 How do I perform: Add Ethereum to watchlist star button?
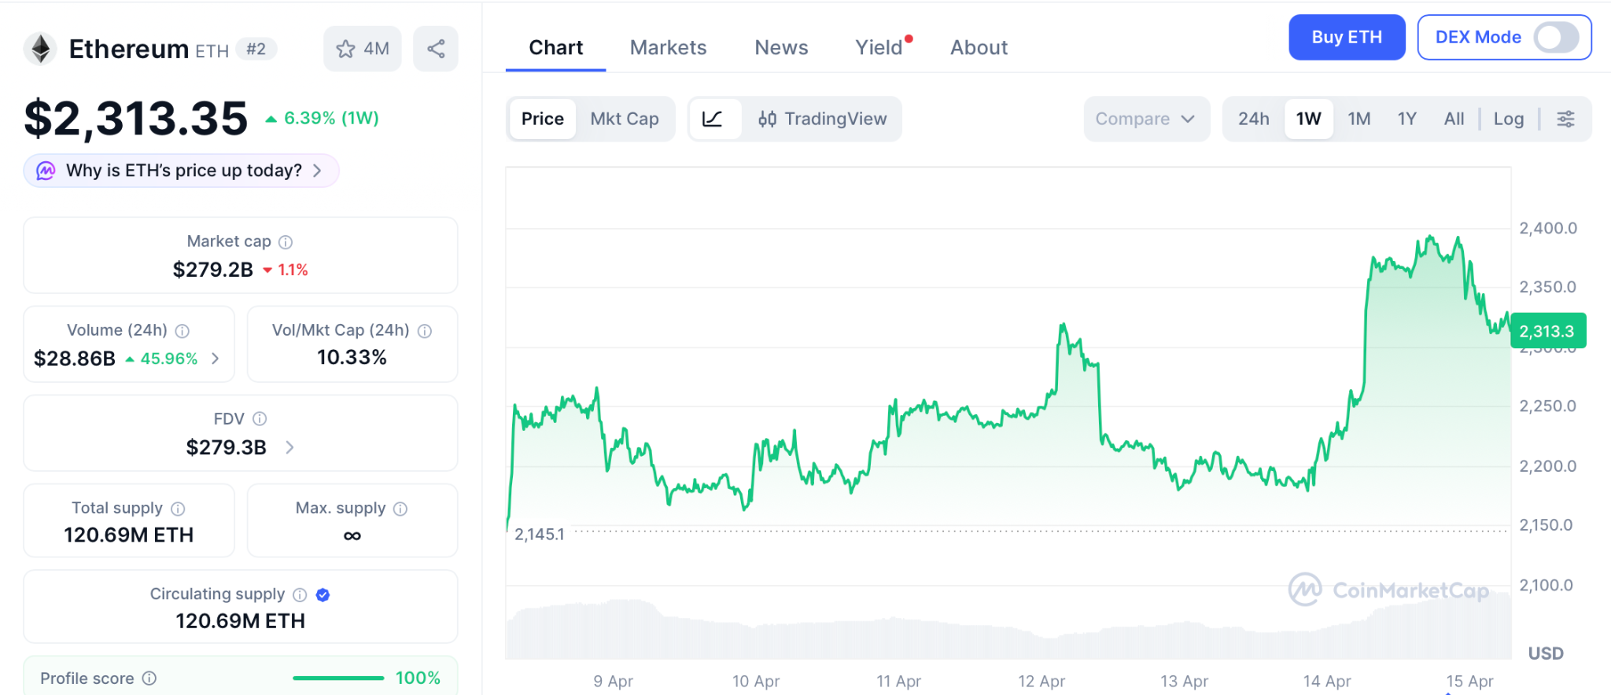363,49
